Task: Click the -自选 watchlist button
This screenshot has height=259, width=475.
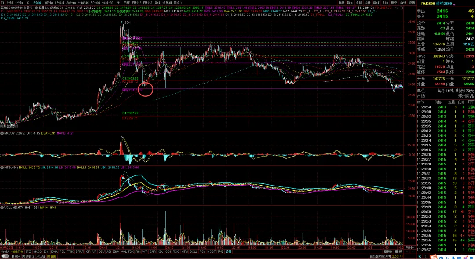Action: coord(402,3)
